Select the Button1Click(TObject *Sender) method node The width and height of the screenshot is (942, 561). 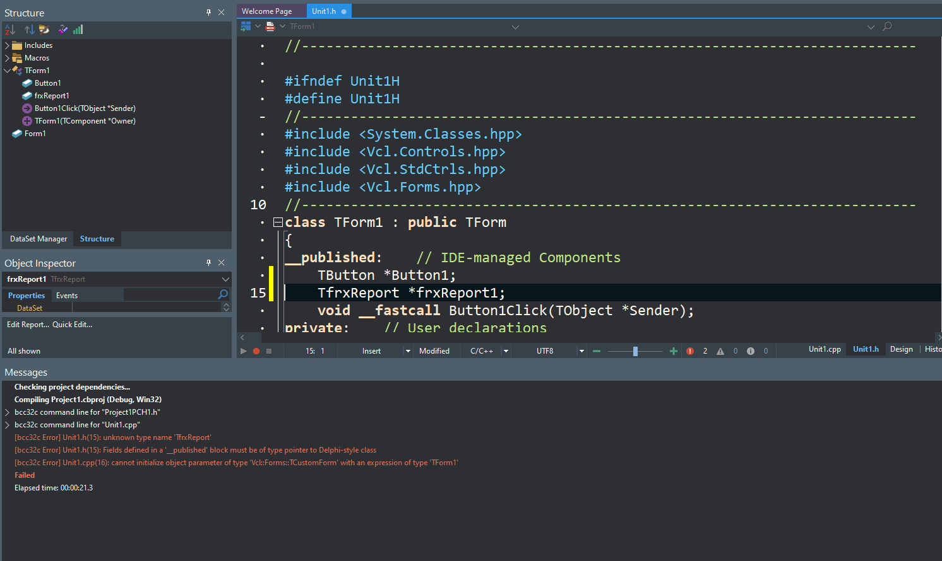(85, 108)
